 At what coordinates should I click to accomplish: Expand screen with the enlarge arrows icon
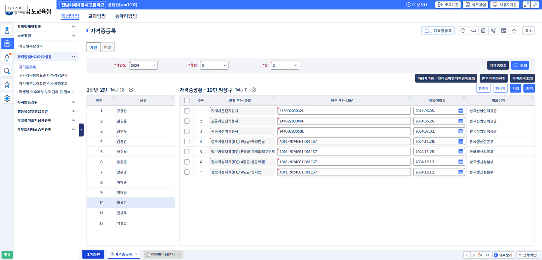(x=526, y=5)
